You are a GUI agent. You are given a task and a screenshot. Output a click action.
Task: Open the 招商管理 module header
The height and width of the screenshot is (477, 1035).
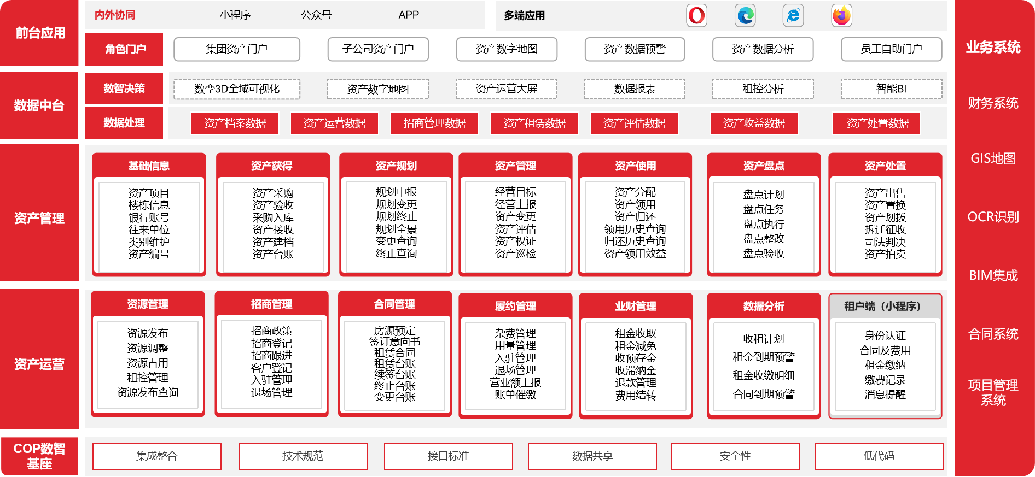click(271, 304)
